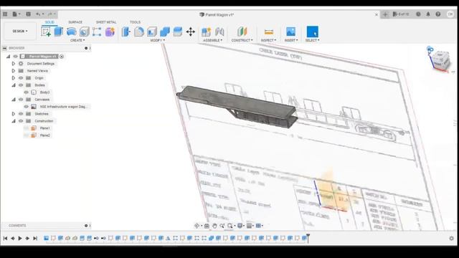Click the Save icon
Image resolution: width=459 pixels, height=258 pixels.
(28, 14)
